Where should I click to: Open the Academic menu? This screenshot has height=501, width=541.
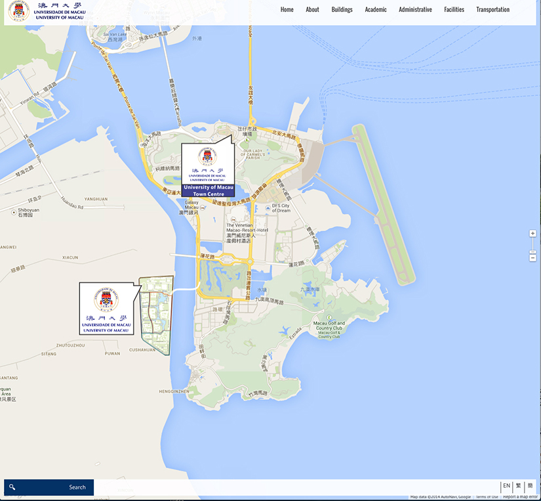[376, 10]
